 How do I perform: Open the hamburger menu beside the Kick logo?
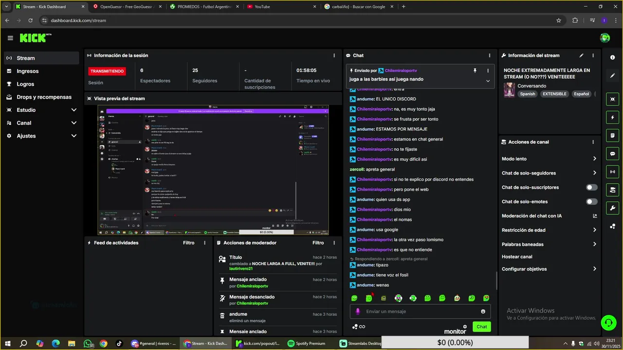click(x=10, y=38)
